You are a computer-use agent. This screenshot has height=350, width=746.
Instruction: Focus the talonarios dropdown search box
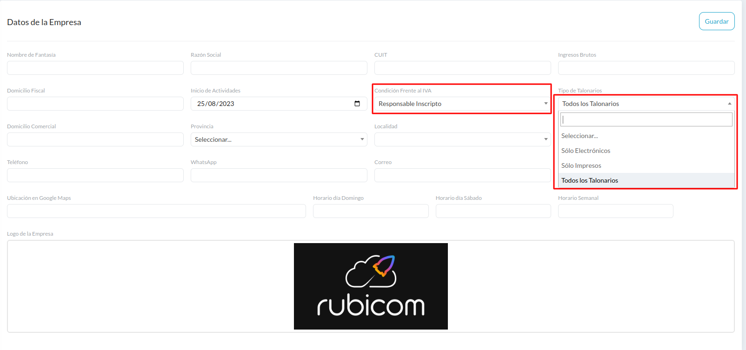(x=646, y=119)
